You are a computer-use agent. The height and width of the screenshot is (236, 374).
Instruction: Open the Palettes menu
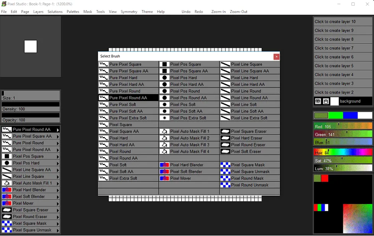[73, 12]
